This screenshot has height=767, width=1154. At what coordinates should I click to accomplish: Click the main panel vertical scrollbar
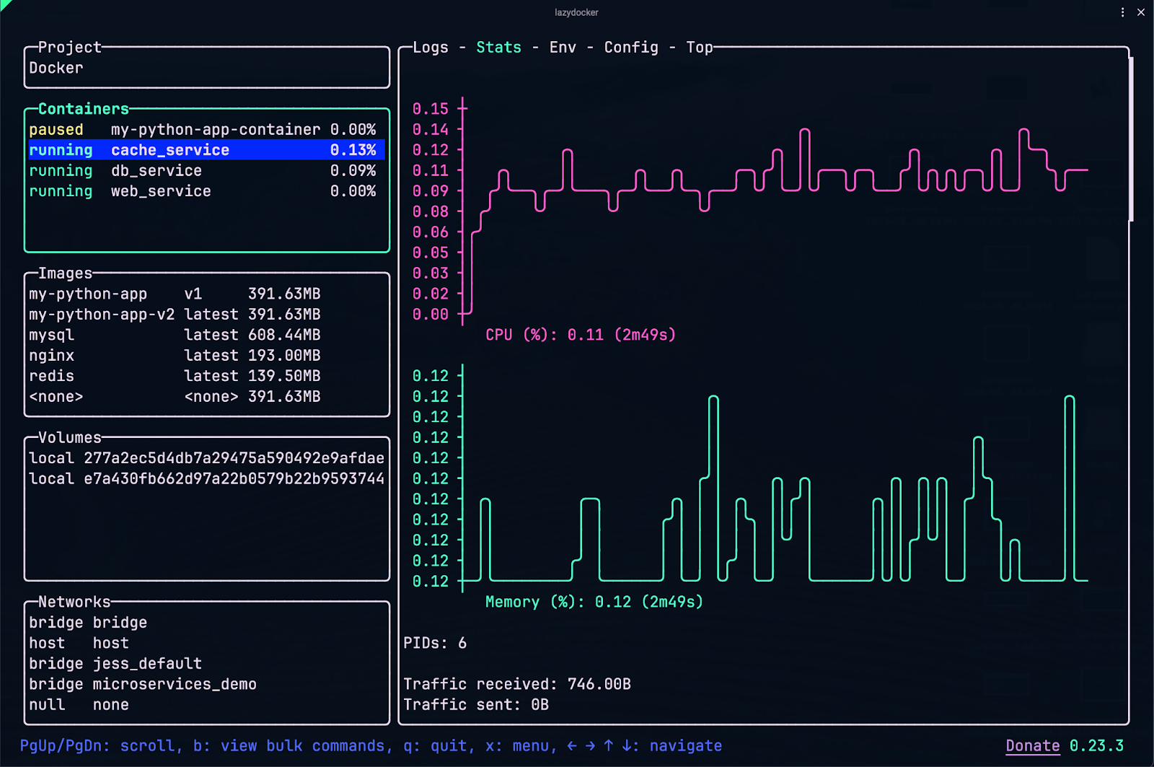tap(1131, 139)
